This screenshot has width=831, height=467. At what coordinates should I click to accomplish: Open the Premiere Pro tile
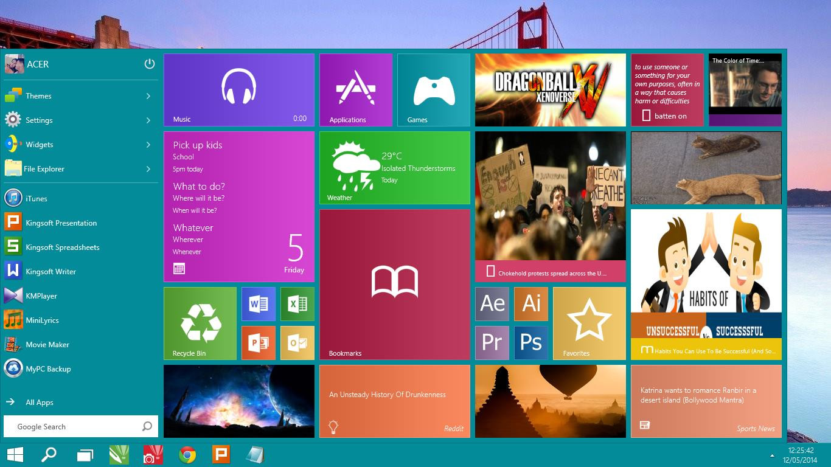tap(492, 343)
